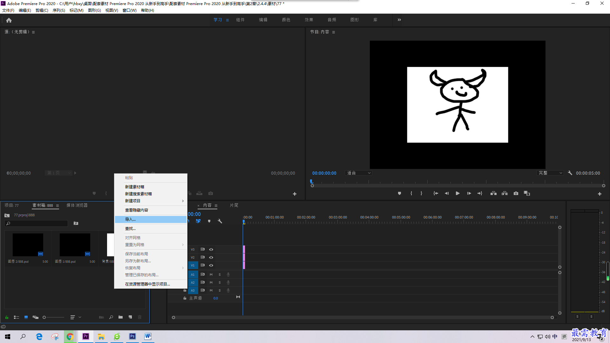610x343 pixels.
Task: Open the 内容 sequence panel menu
Action: coord(216,206)
